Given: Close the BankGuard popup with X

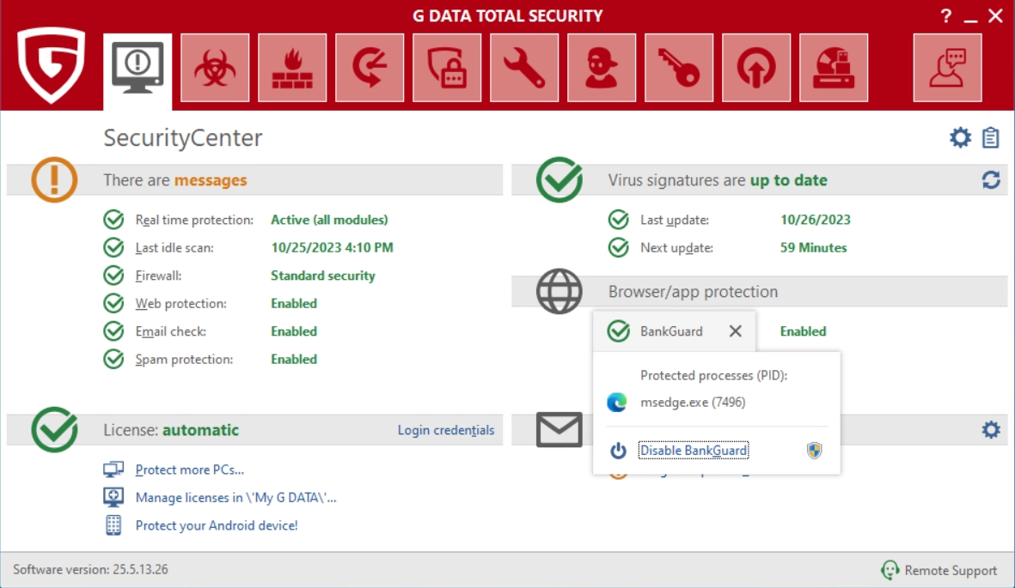Looking at the screenshot, I should 736,331.
